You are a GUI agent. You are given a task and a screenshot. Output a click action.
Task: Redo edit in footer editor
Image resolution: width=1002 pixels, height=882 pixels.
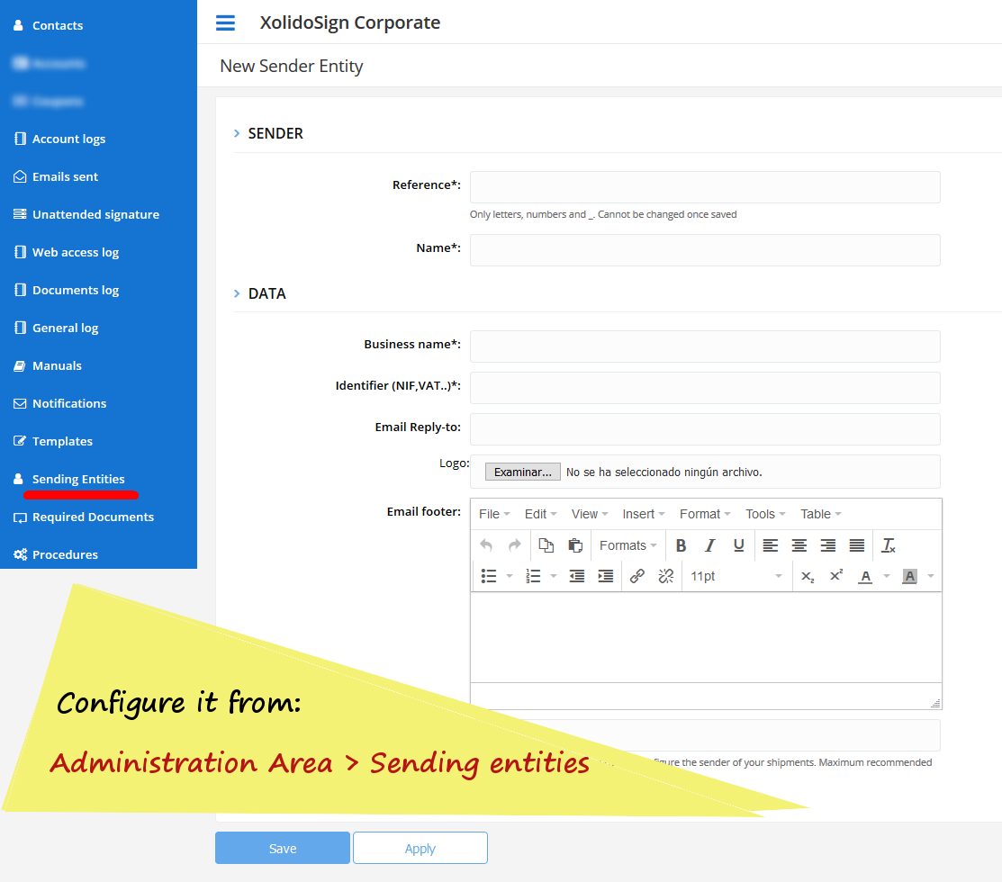[514, 545]
